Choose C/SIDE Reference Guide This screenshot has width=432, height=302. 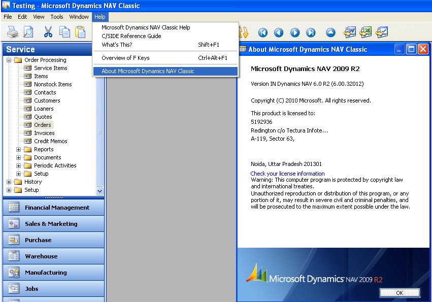[x=165, y=36]
